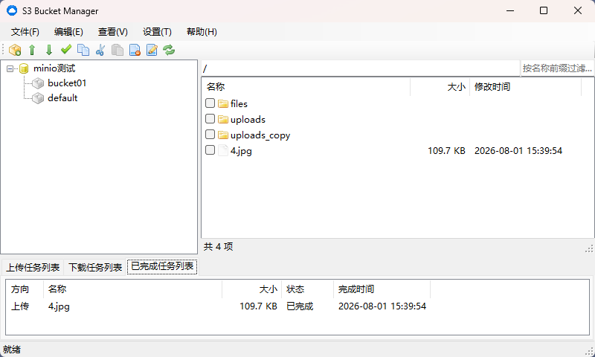Select the minio测试 connection label

click(x=54, y=68)
